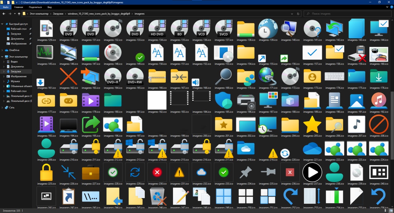Select the HD DVD disc icon imageres-134.ico

[x=157, y=28]
